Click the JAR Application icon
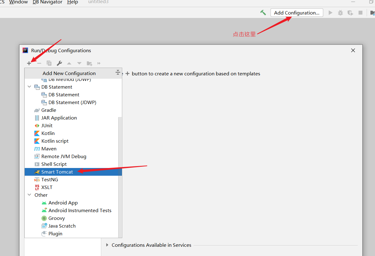Image resolution: width=375 pixels, height=256 pixels. click(37, 118)
